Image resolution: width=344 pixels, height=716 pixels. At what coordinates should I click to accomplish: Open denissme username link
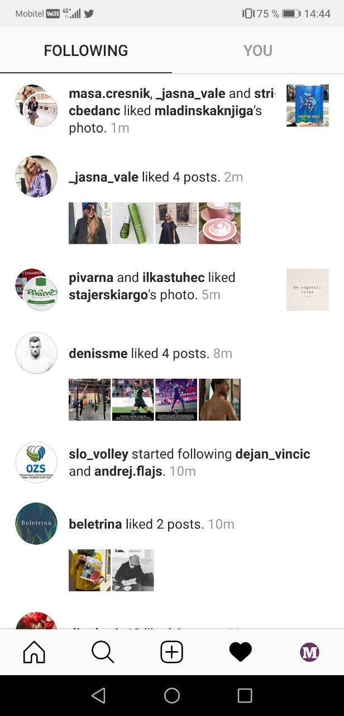pos(98,354)
